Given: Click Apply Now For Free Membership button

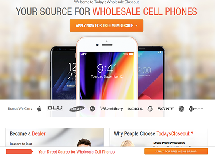Looking at the screenshot, I should click(x=107, y=25).
